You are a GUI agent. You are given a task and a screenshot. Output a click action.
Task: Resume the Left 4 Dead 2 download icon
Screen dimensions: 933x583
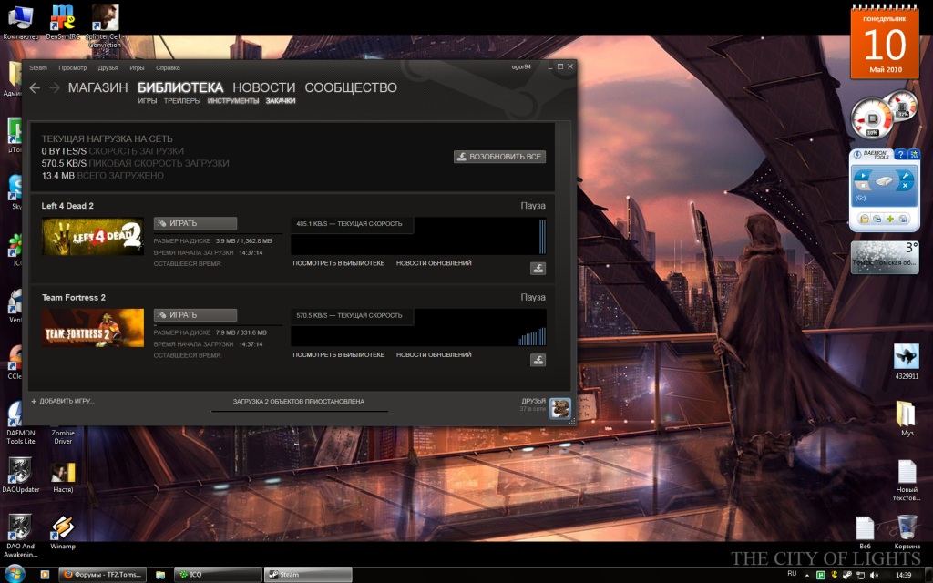[538, 268]
